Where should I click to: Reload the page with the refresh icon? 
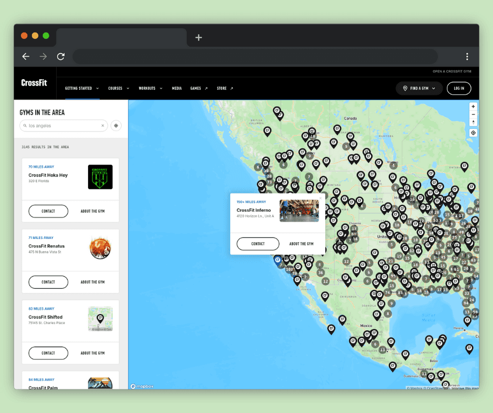(61, 56)
